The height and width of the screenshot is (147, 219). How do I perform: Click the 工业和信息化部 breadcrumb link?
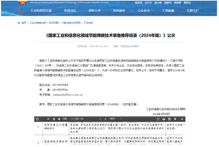pyautogui.click(x=37, y=23)
